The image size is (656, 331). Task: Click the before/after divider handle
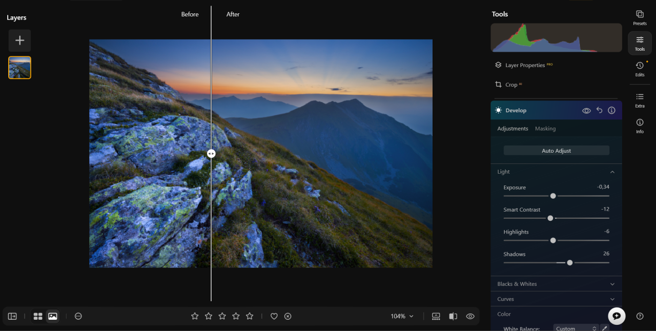point(211,153)
